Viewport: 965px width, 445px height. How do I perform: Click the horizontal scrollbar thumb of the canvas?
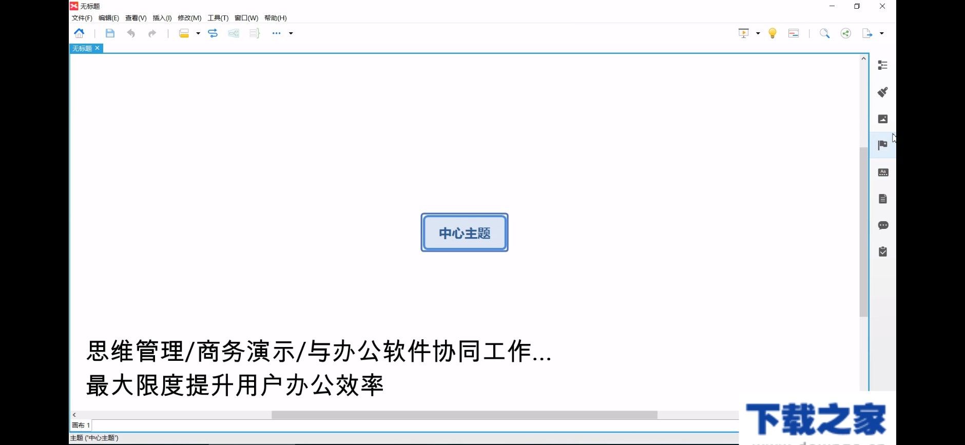coord(465,415)
